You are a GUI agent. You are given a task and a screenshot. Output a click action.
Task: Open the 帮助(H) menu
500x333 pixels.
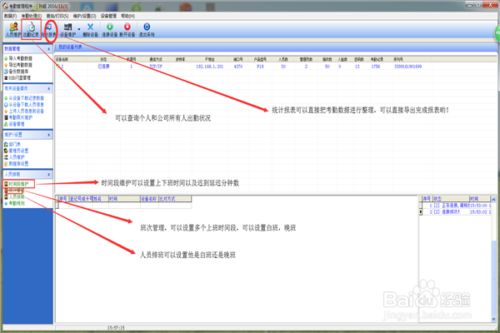127,16
